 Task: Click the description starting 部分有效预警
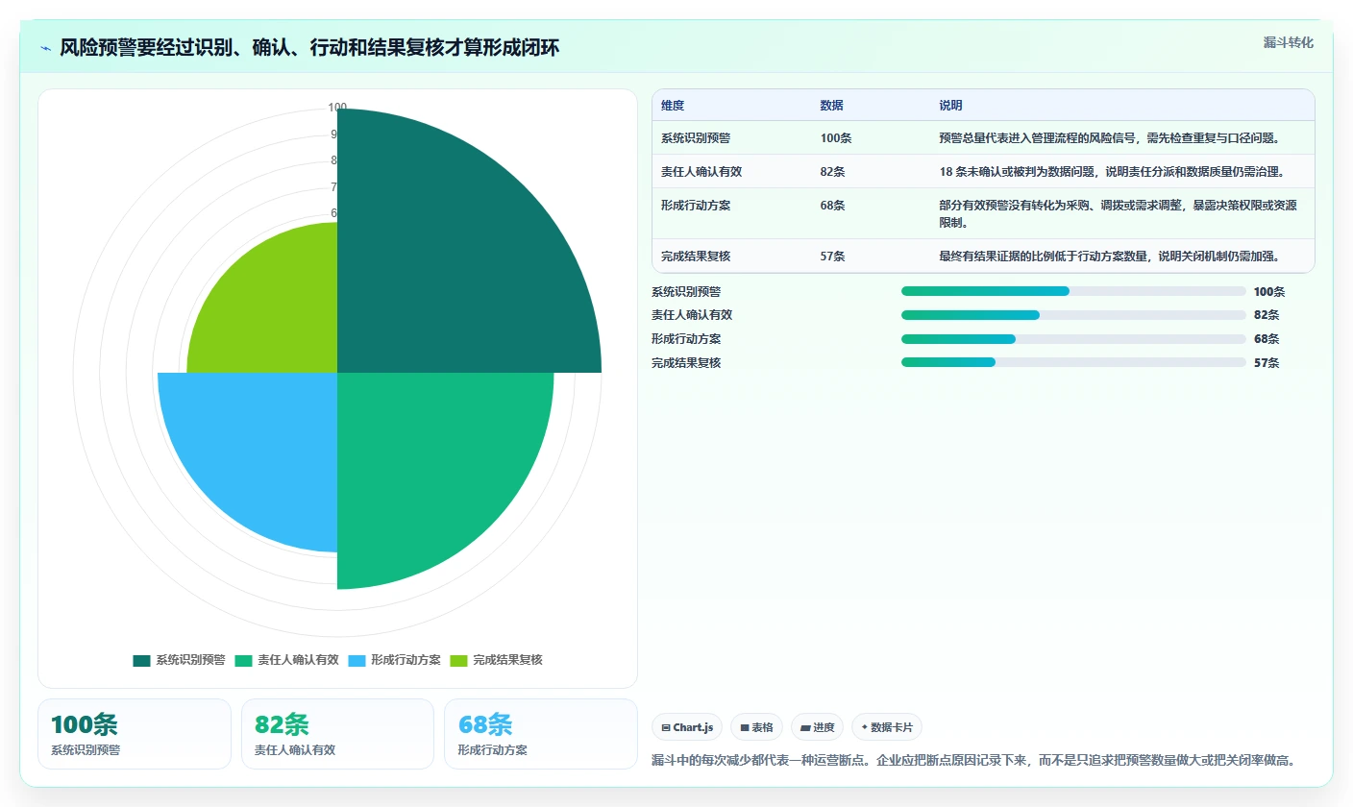pos(1118,213)
